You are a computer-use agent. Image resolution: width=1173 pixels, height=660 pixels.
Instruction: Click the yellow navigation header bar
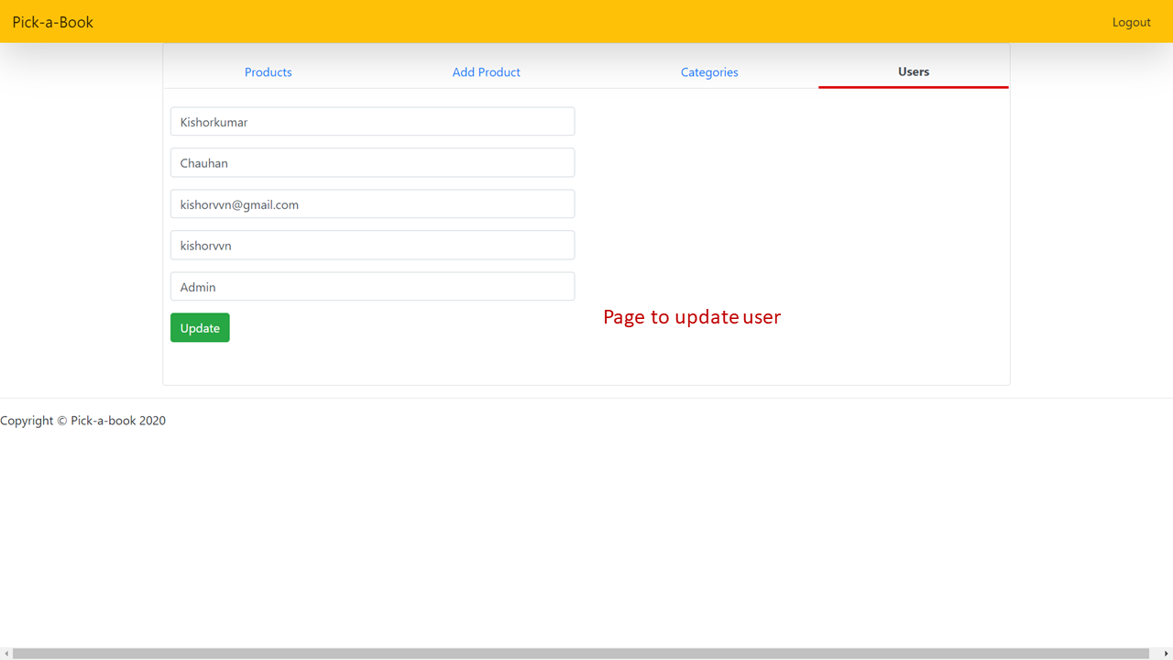[x=586, y=21]
